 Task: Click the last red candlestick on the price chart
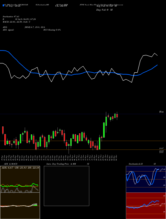[117, 116]
